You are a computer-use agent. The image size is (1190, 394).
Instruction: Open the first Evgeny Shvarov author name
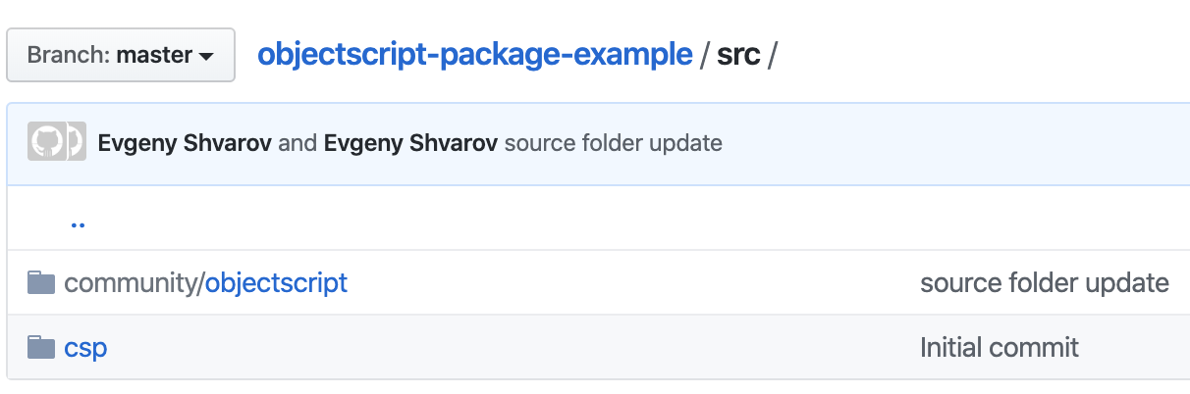[185, 143]
